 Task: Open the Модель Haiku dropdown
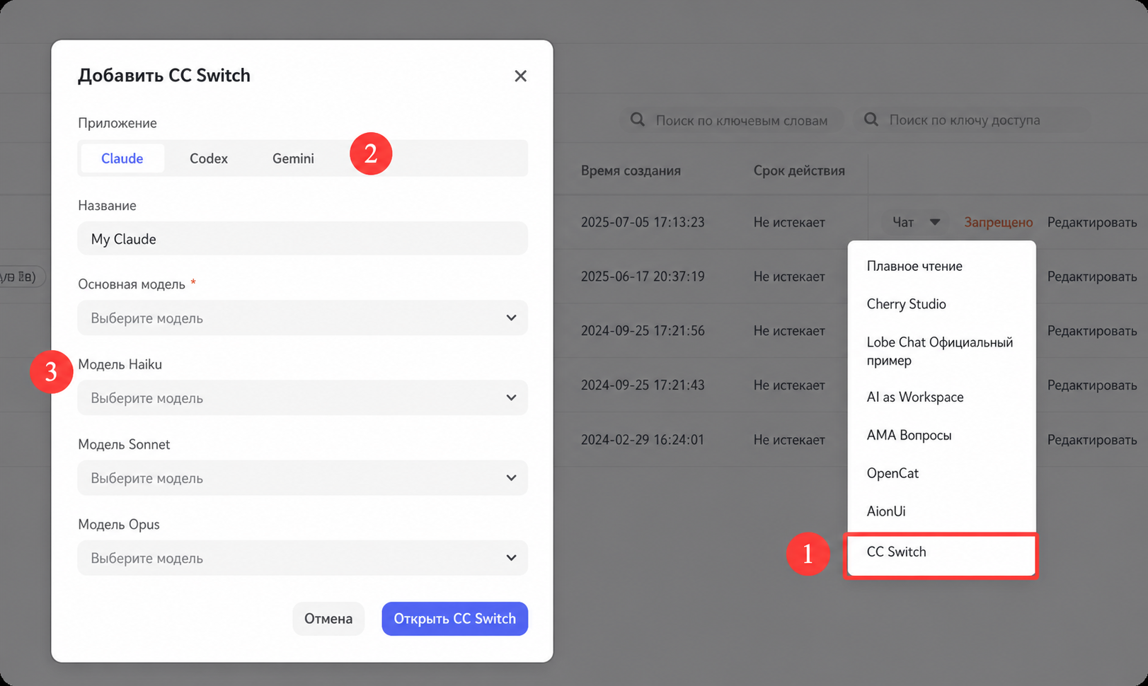coord(303,397)
